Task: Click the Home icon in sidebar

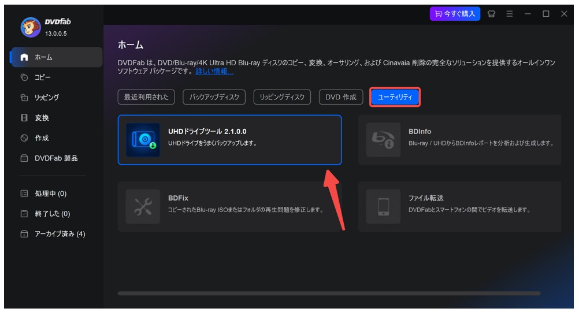Action: [x=24, y=57]
